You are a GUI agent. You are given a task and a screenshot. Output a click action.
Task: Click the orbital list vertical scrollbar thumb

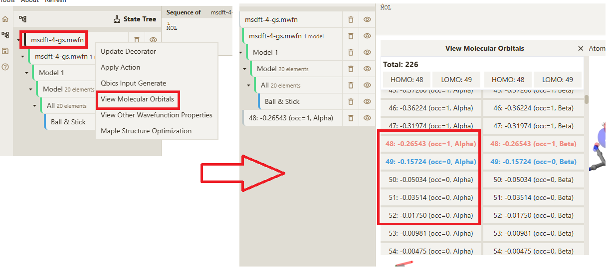coord(586,99)
